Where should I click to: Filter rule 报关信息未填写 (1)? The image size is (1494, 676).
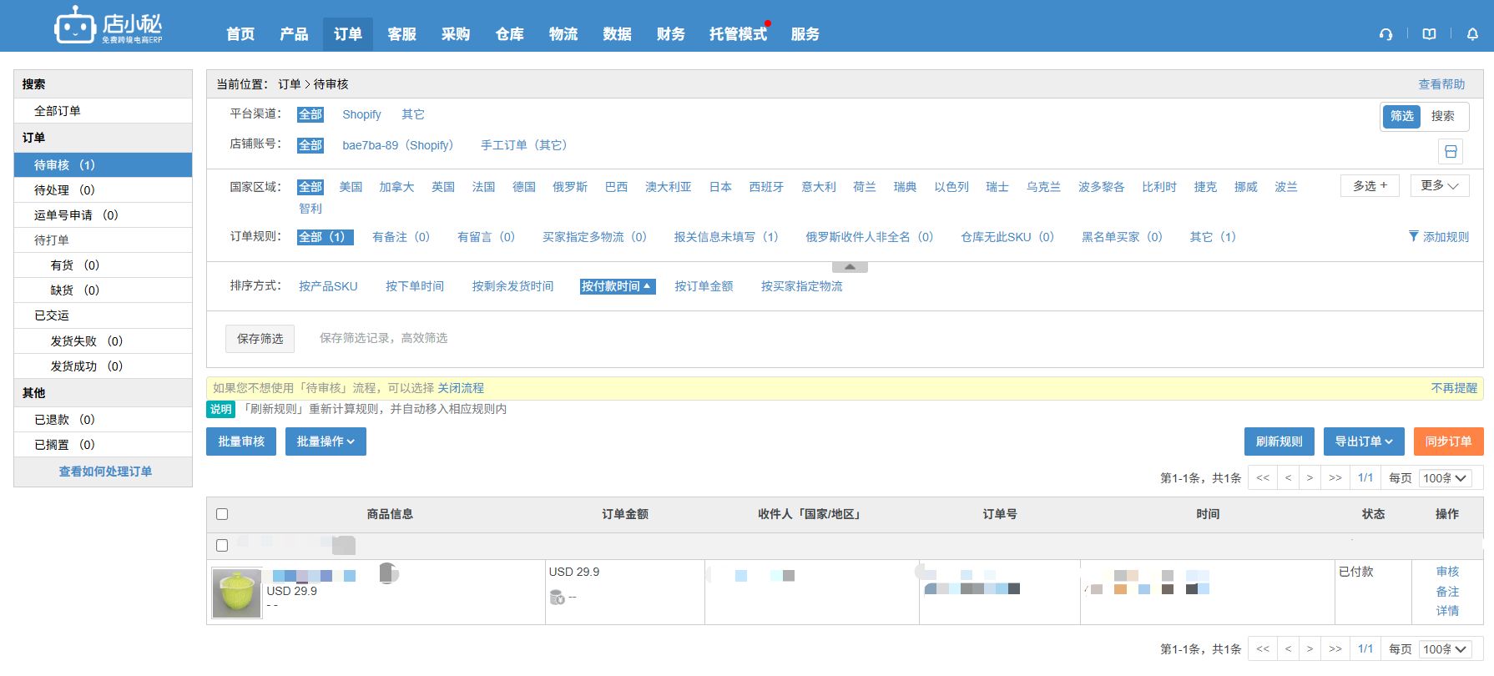[x=726, y=237]
